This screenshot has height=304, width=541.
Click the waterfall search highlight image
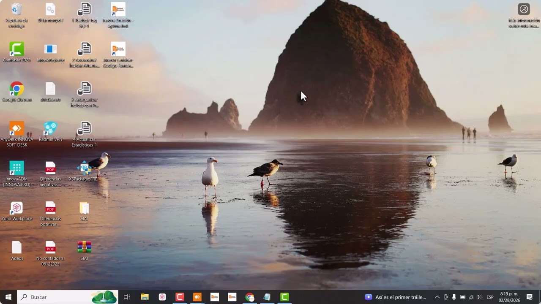[x=104, y=297]
